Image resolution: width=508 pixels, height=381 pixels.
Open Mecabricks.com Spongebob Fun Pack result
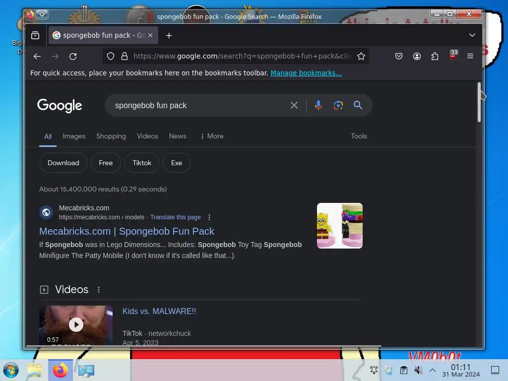pos(127,231)
